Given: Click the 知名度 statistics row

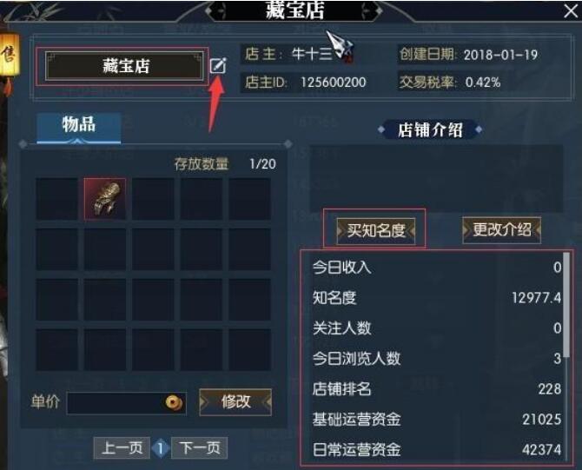Looking at the screenshot, I should (x=437, y=298).
